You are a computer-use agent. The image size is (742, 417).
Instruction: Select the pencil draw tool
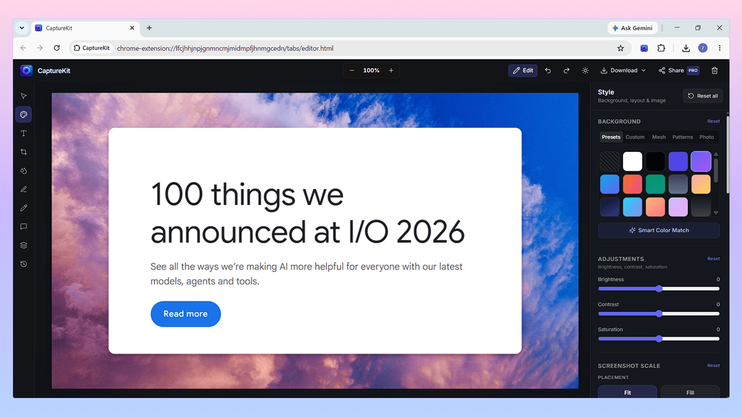24,208
